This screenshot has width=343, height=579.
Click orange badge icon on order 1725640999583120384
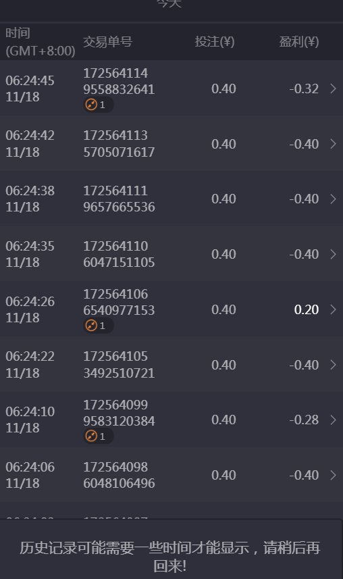click(91, 436)
